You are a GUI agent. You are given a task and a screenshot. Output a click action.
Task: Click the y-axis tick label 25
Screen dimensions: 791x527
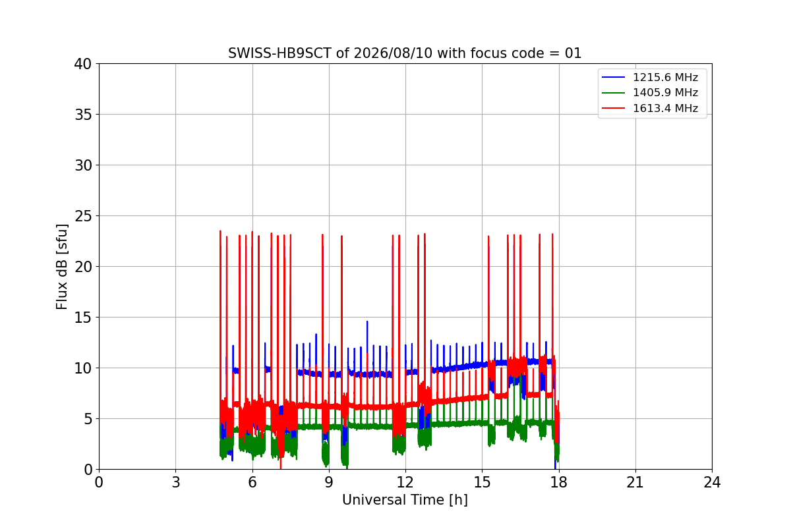[84, 216]
